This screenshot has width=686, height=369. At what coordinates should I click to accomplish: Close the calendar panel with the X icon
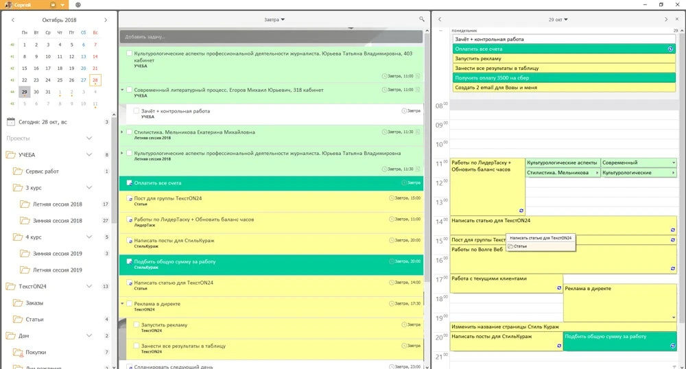pyautogui.click(x=676, y=20)
